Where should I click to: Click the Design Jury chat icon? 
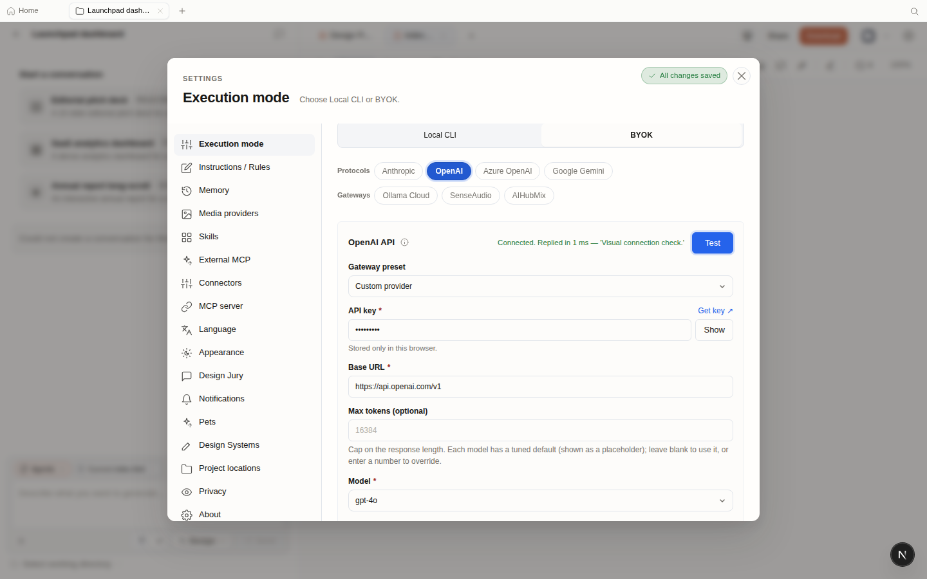tap(187, 376)
